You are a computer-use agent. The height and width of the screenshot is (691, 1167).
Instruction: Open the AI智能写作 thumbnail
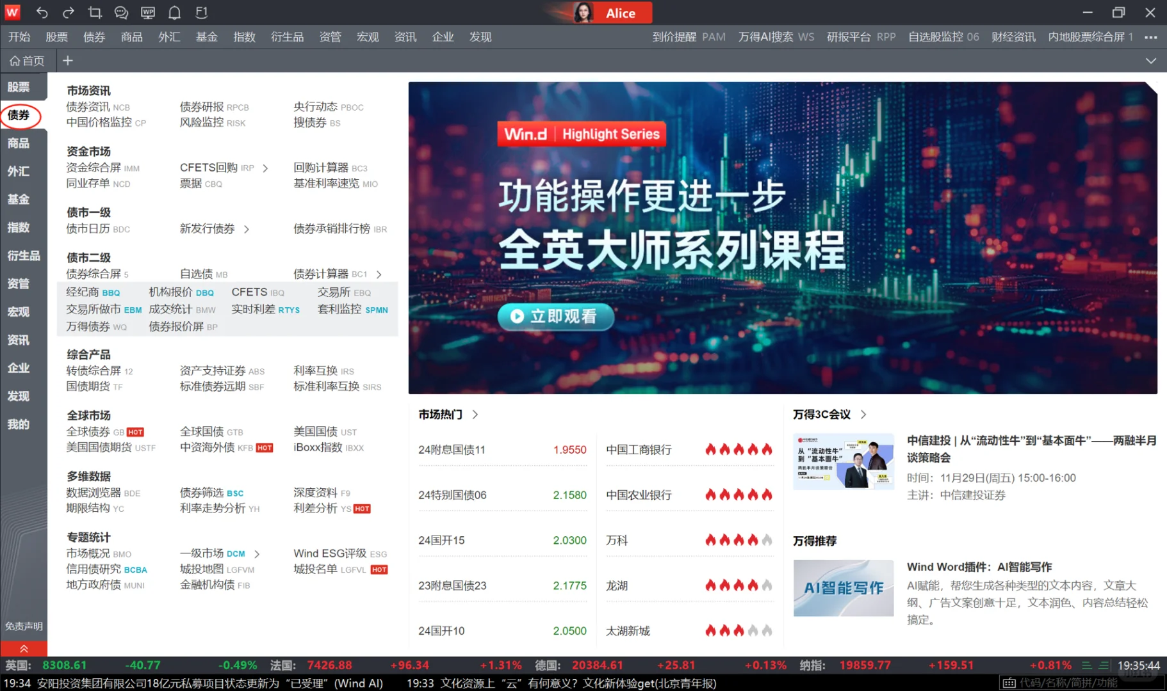pyautogui.click(x=843, y=588)
